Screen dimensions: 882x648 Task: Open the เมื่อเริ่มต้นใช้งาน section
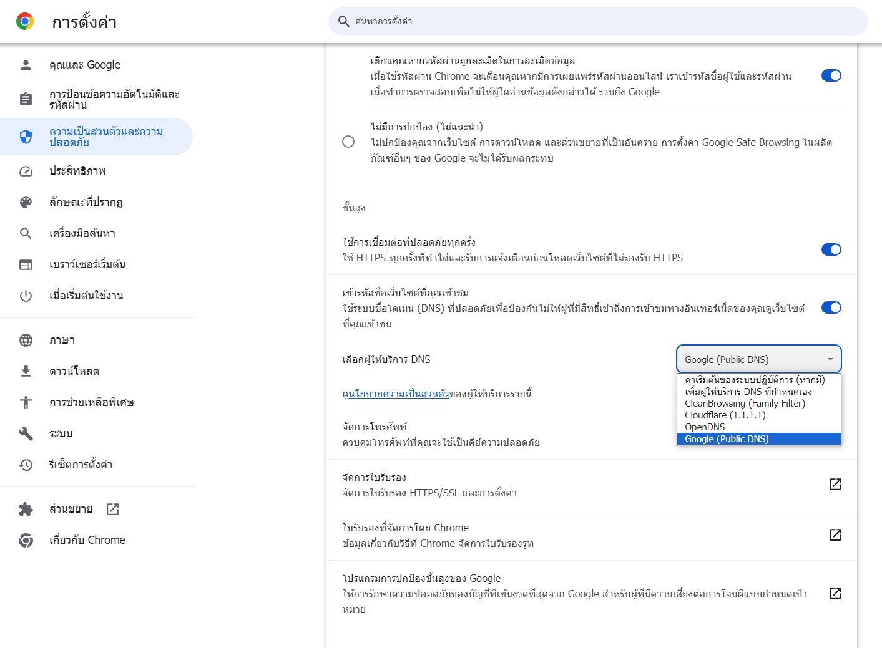pos(87,296)
